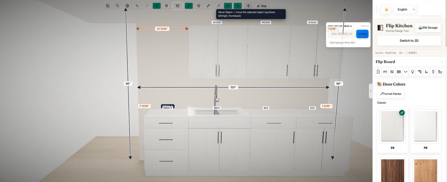Toggle the green sparkle cursor button
The width and height of the screenshot is (447, 182).
pyautogui.click(x=237, y=6)
